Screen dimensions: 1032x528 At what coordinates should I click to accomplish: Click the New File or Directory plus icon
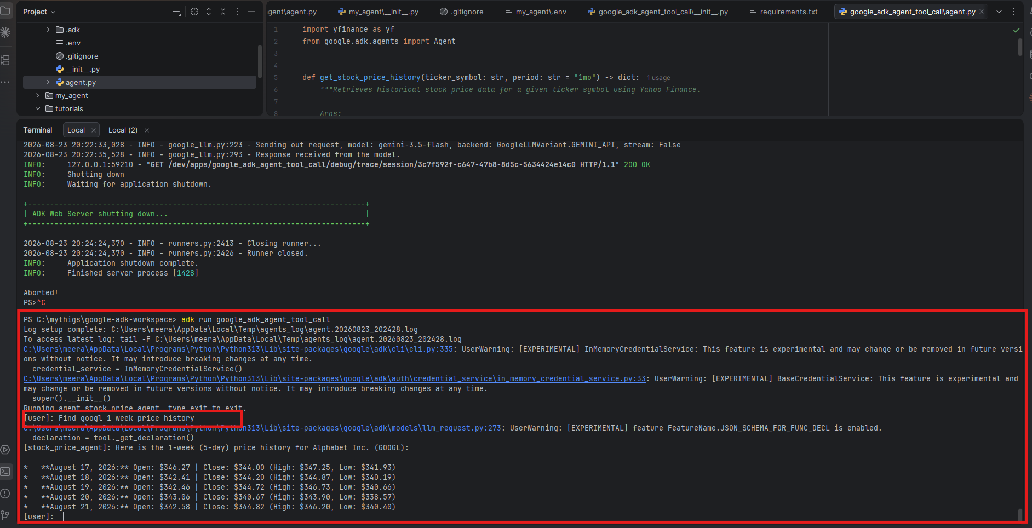[x=176, y=12]
